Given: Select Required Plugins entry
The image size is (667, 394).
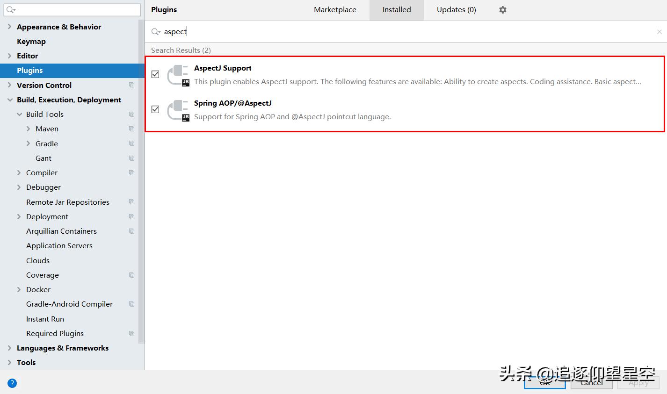Looking at the screenshot, I should 55,334.
